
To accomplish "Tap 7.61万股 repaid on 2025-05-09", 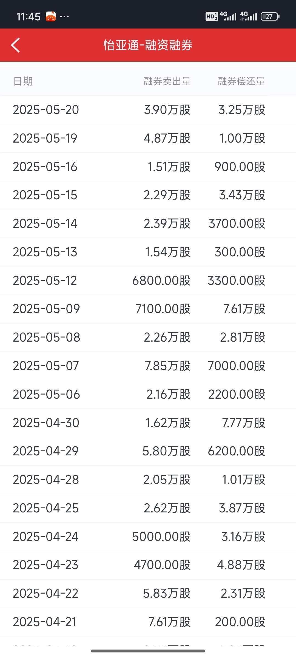I will (x=244, y=309).
